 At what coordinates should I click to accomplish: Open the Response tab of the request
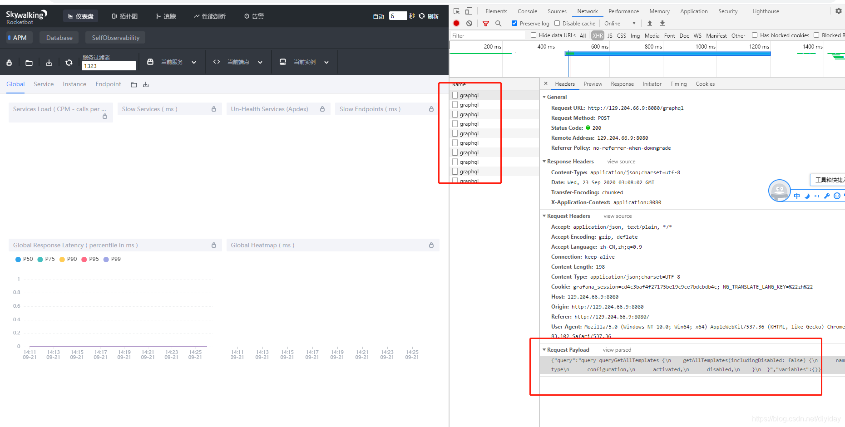(x=622, y=84)
